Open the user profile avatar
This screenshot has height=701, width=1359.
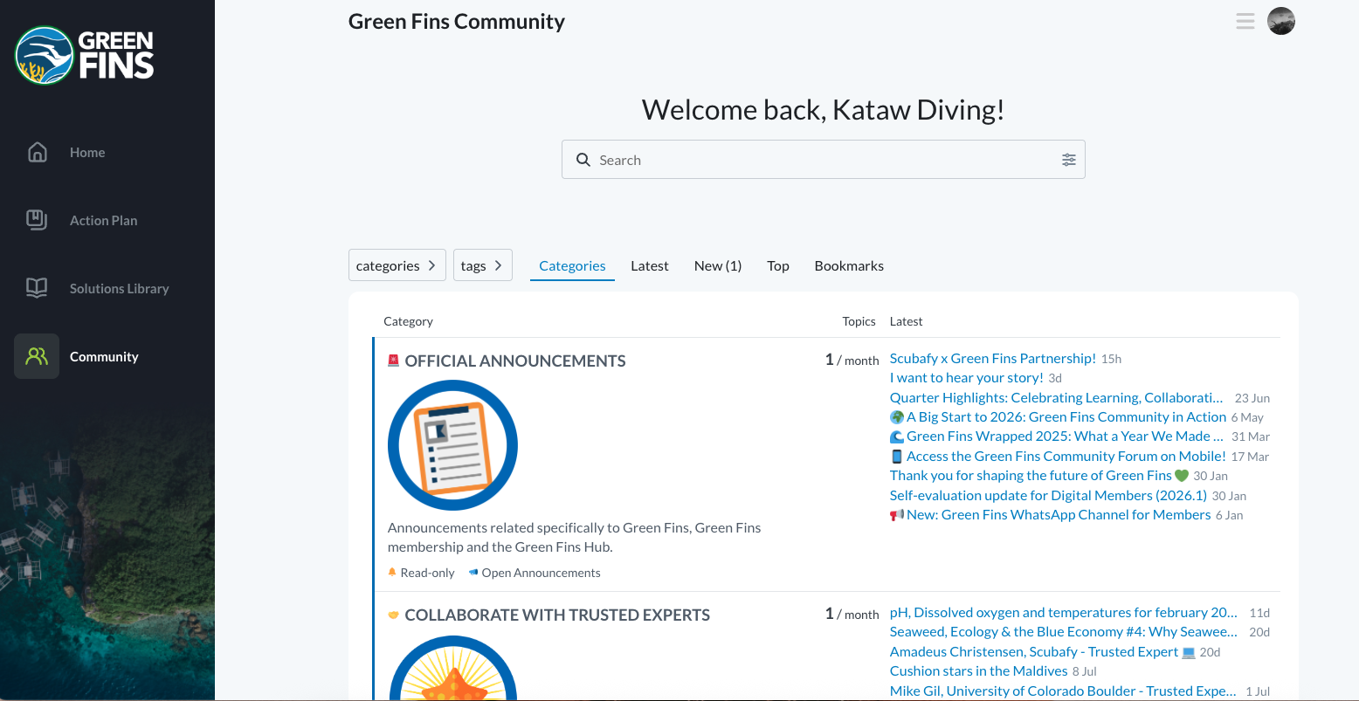pos(1281,21)
